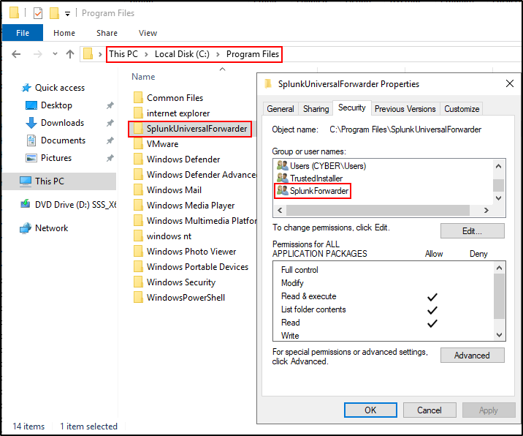The image size is (523, 436).
Task: Click Local Disk (C:) in address bar
Action: point(182,54)
